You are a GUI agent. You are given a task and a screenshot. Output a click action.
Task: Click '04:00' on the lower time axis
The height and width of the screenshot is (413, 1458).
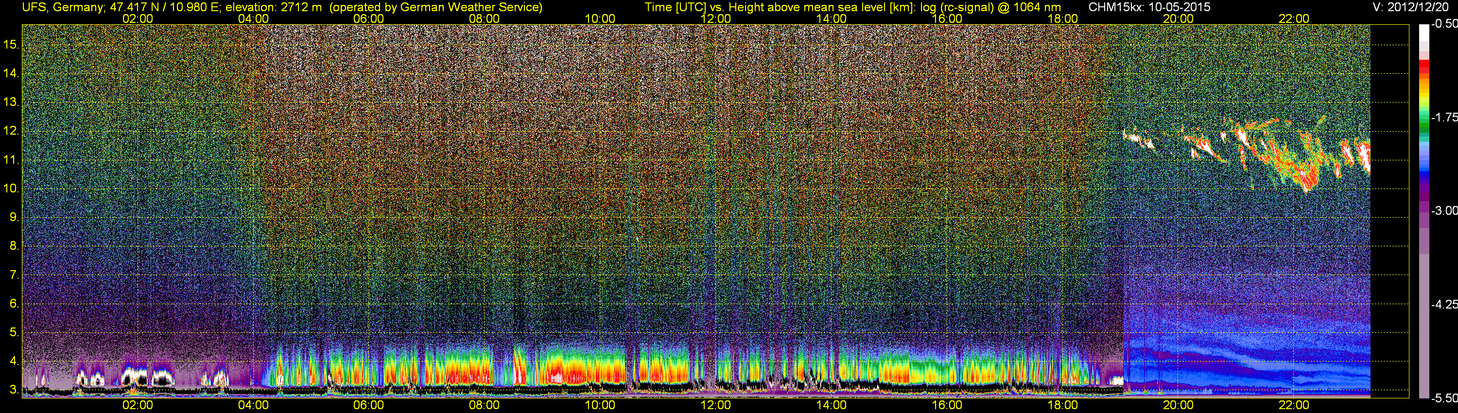click(253, 405)
